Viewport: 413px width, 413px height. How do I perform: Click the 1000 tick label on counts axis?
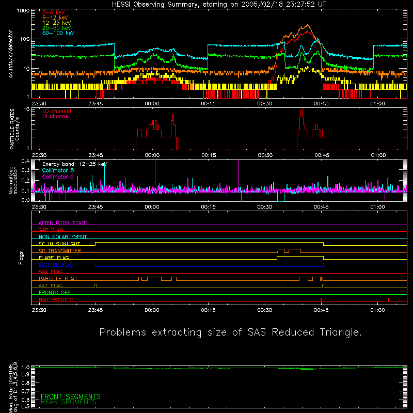coord(23,11)
